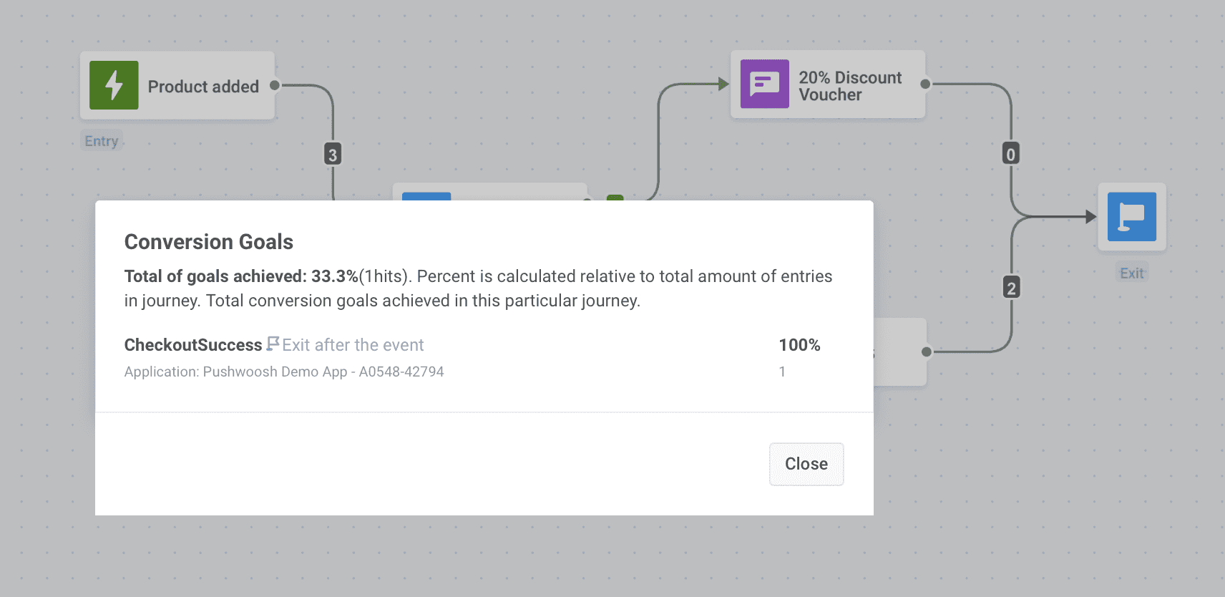The width and height of the screenshot is (1225, 597).
Task: Click the Pushwoosh Demo App application line
Action: (x=284, y=372)
